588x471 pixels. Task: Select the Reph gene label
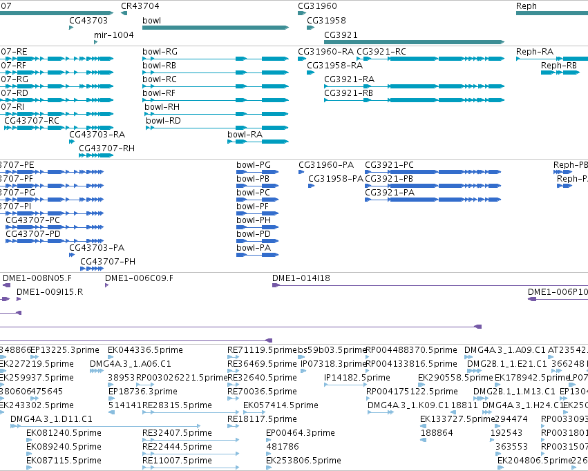pyautogui.click(x=526, y=6)
